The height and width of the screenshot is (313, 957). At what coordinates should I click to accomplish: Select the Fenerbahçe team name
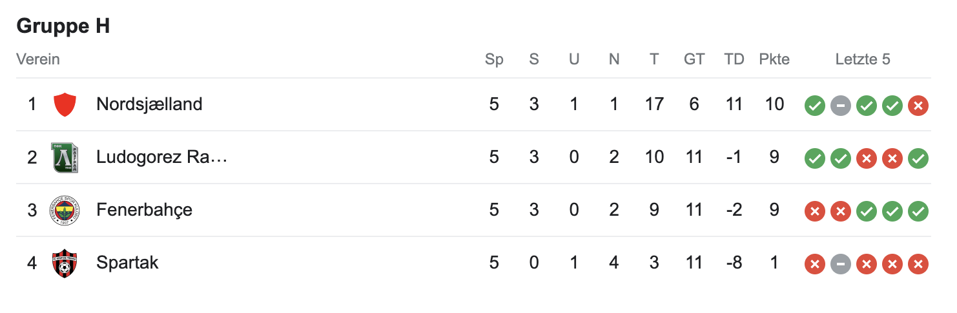pyautogui.click(x=144, y=210)
